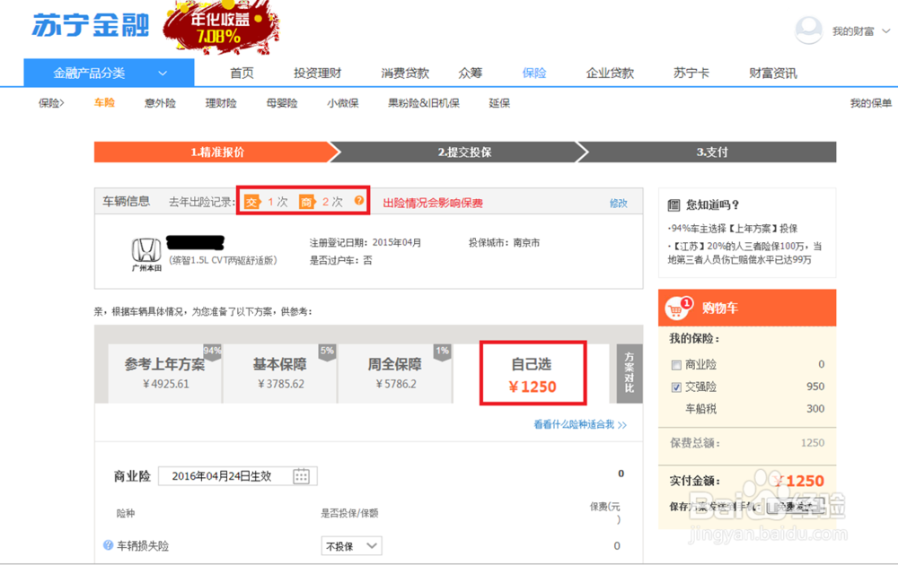The image size is (898, 565).
Task: Click the 投保城市: 南京市 text
Action: click(x=504, y=242)
